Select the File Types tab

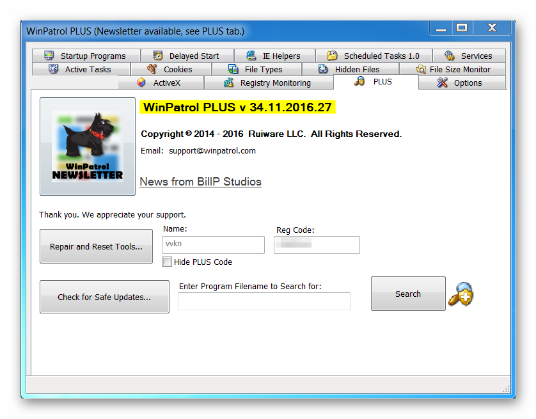[x=256, y=69]
